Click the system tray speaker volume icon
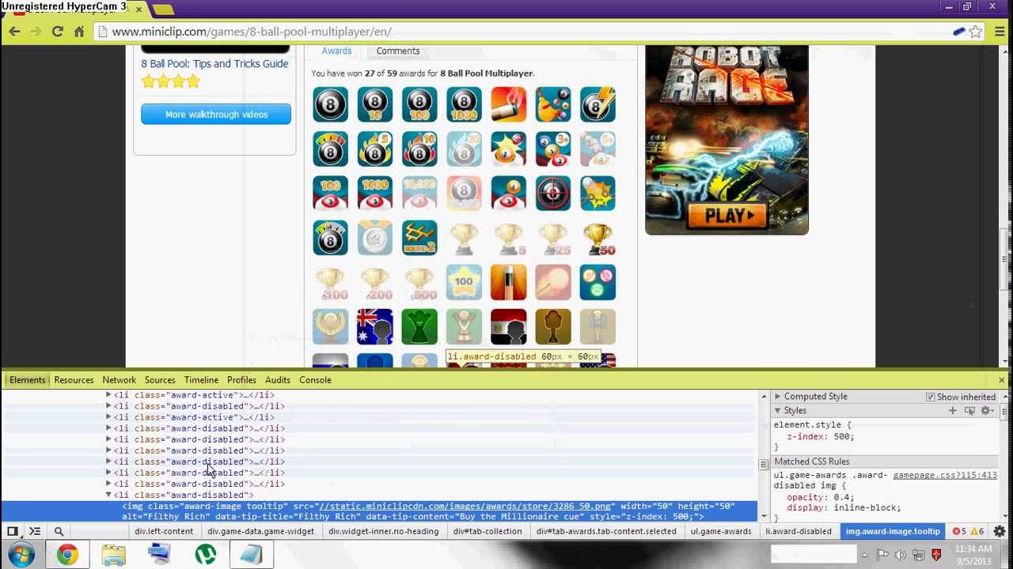 [901, 555]
